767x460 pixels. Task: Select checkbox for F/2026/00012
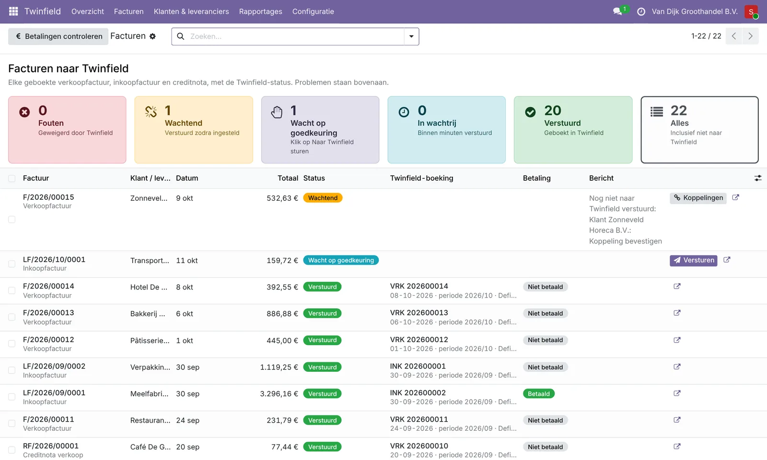click(x=12, y=344)
